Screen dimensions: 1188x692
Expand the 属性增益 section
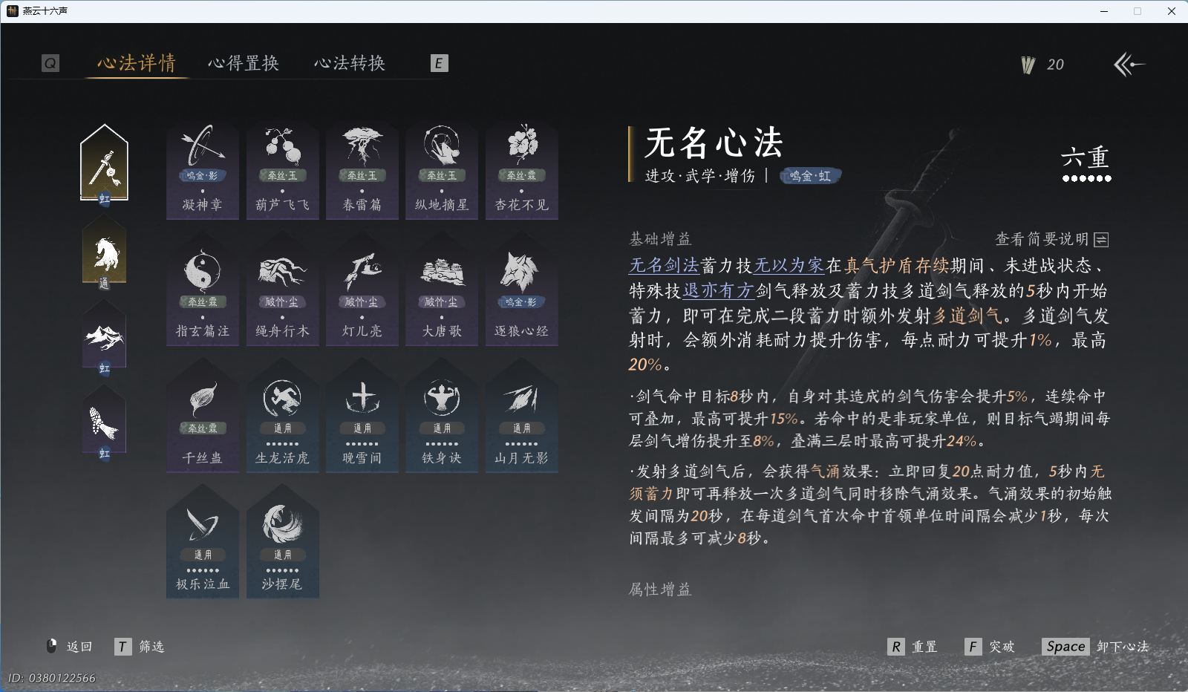(659, 590)
